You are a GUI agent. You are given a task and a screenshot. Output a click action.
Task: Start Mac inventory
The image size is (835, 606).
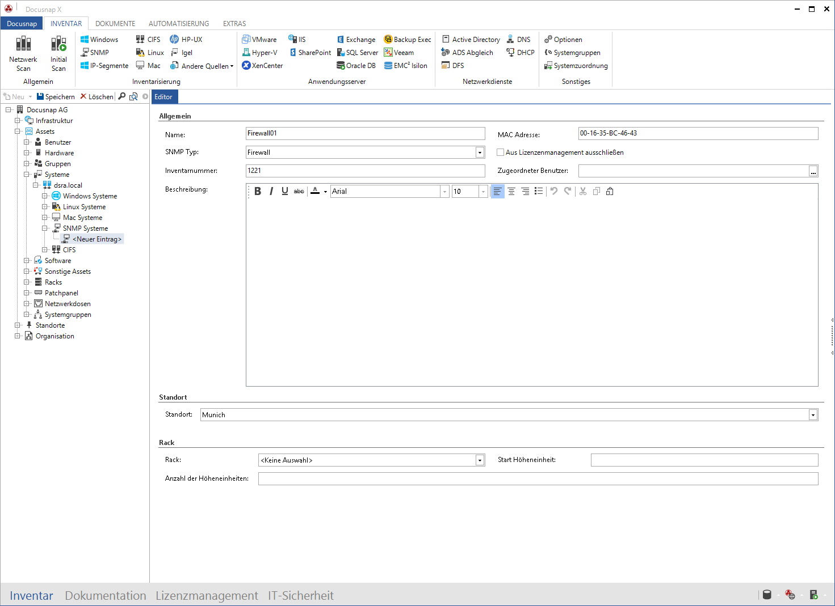[x=148, y=66]
